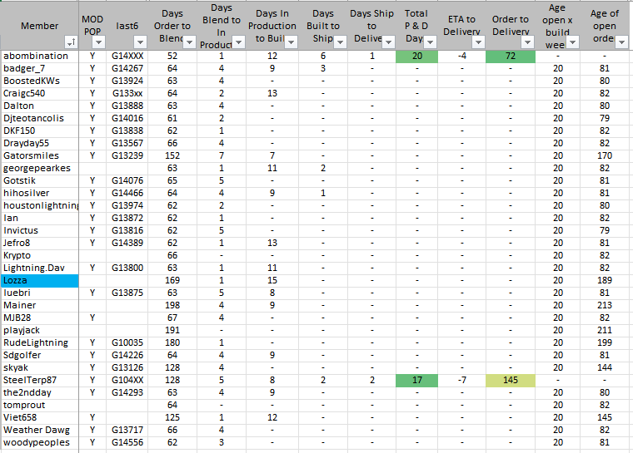Click the Member column header text
This screenshot has width=633, height=453.
(39, 25)
